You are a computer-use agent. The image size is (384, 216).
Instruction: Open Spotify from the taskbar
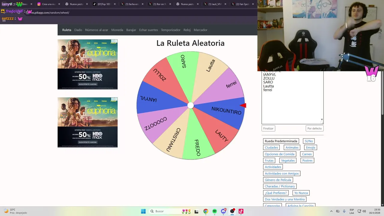pyautogui.click(x=214, y=211)
